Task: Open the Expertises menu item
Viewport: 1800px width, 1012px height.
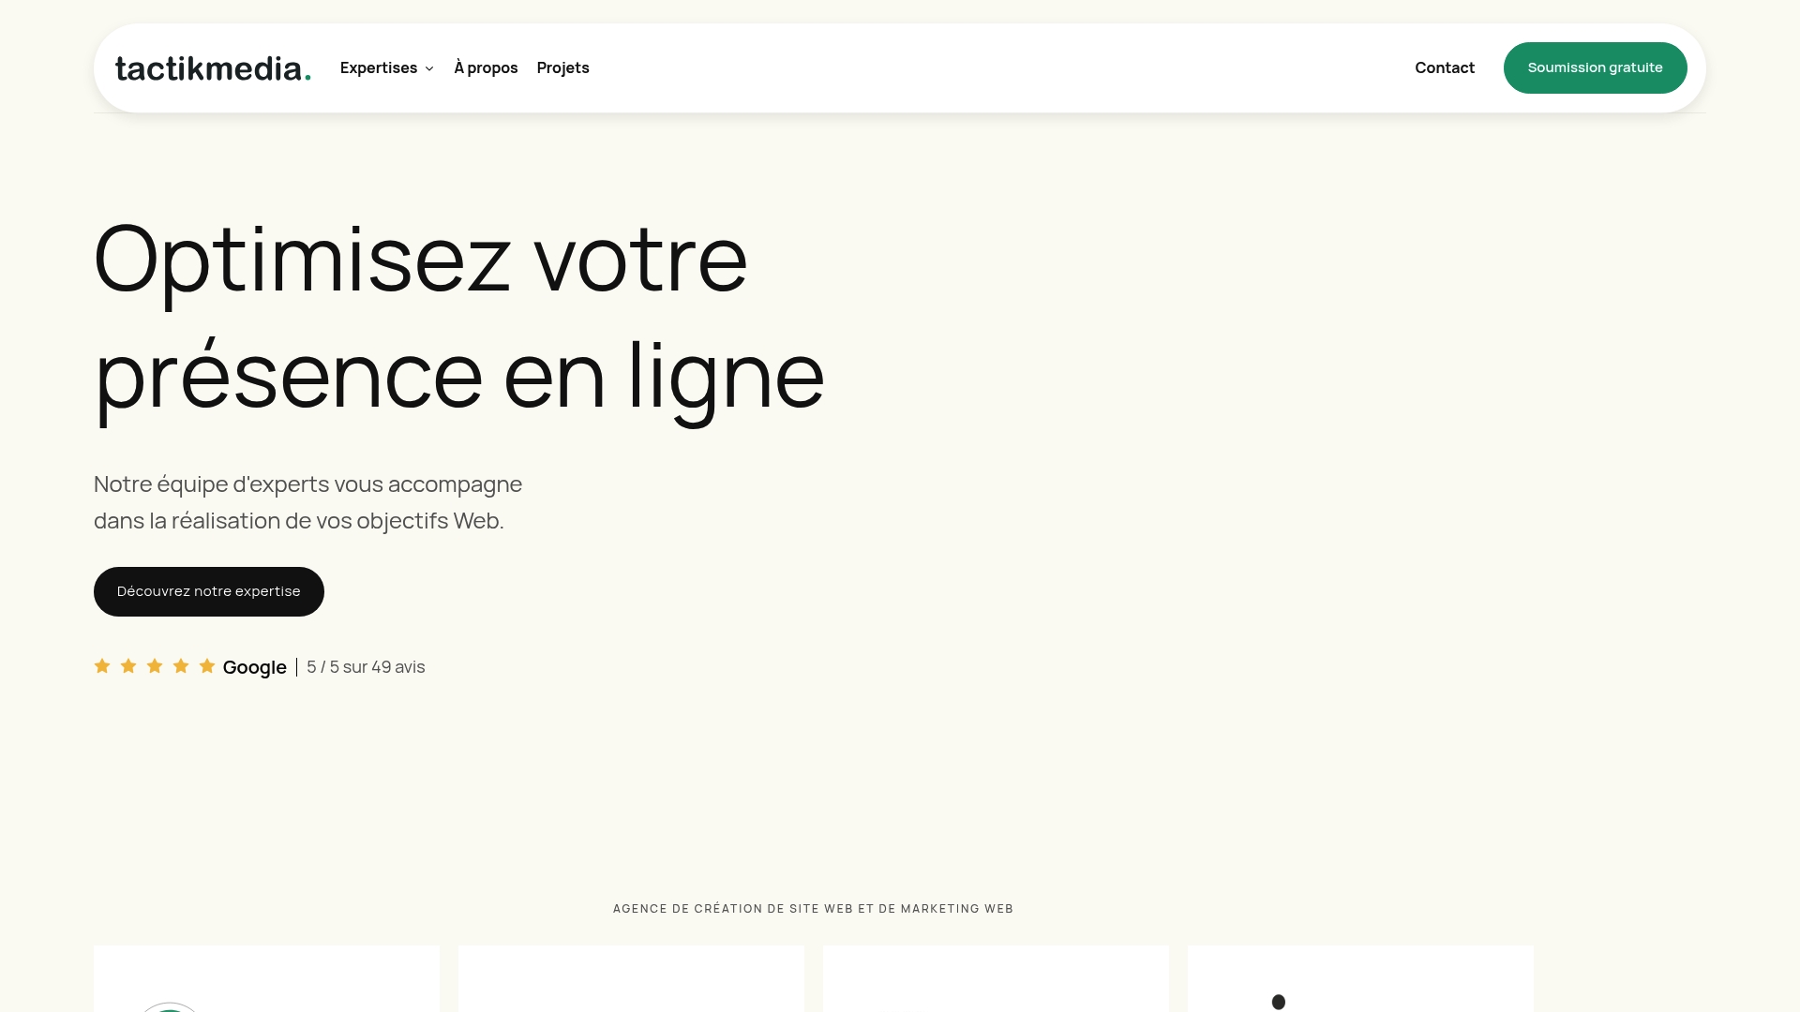Action: 379,67
